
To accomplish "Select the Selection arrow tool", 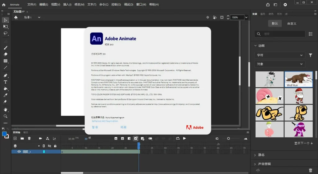I will pyautogui.click(x=6, y=20).
